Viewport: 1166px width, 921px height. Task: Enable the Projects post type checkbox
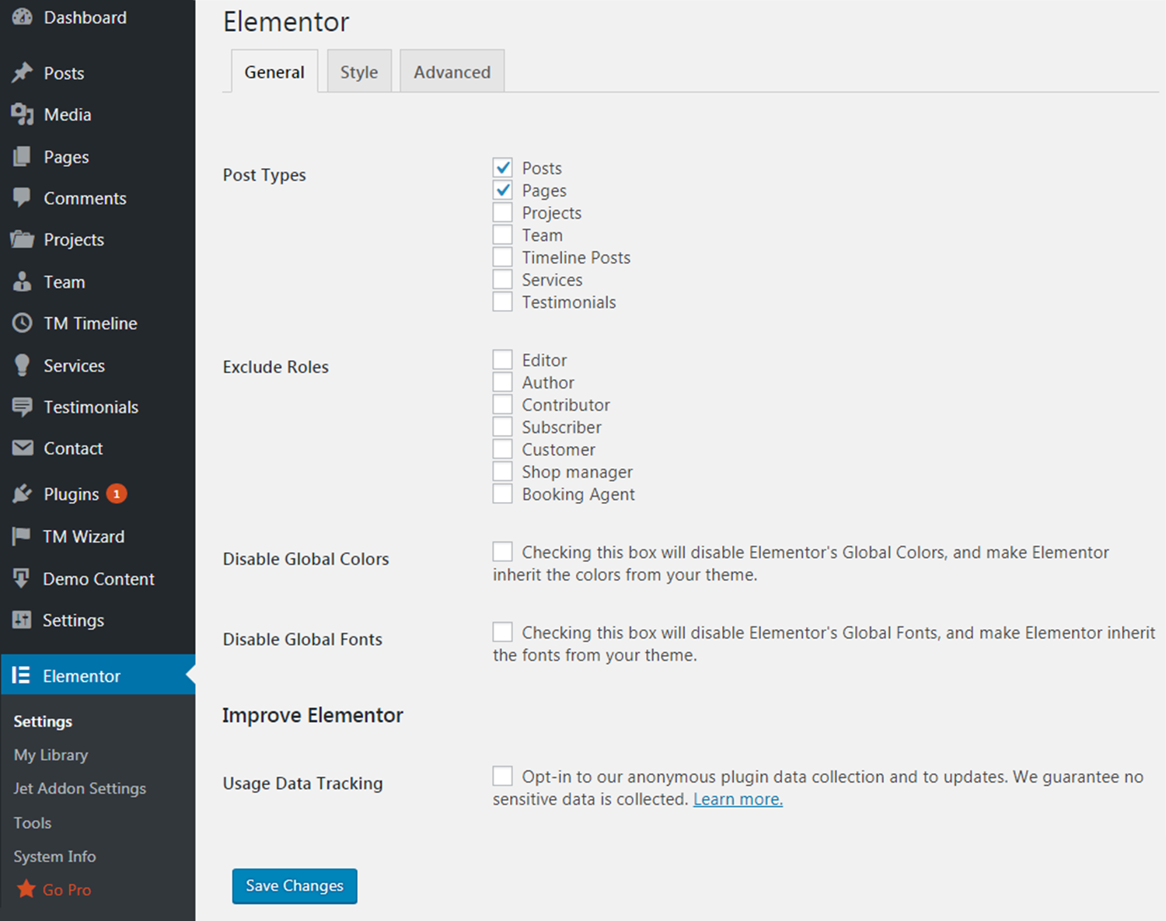click(503, 213)
